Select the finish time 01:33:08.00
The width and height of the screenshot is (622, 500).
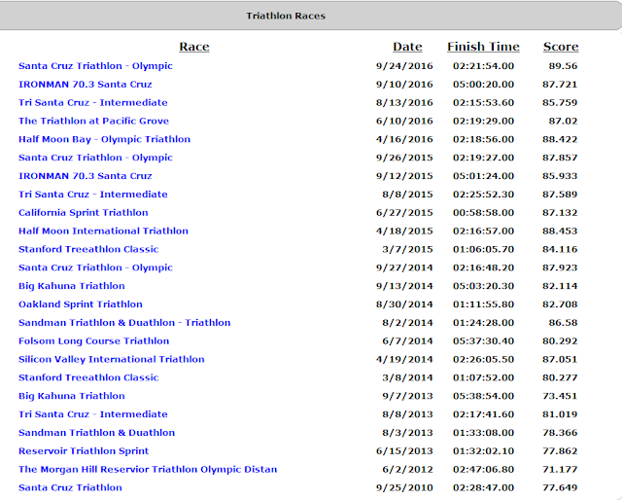483,433
